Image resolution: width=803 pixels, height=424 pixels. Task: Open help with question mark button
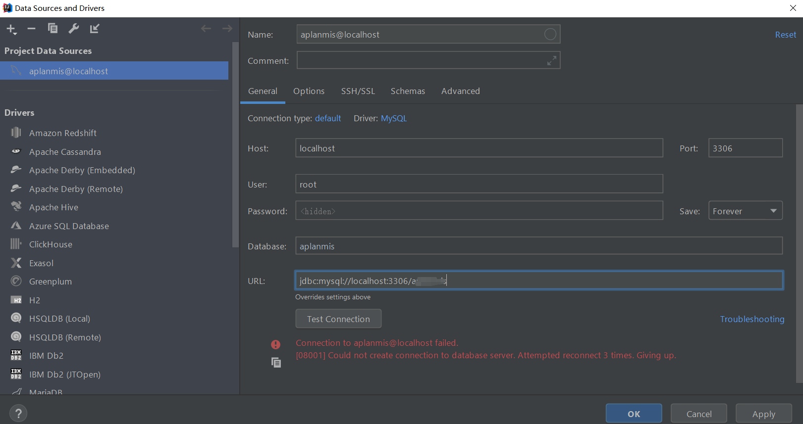[x=18, y=414]
